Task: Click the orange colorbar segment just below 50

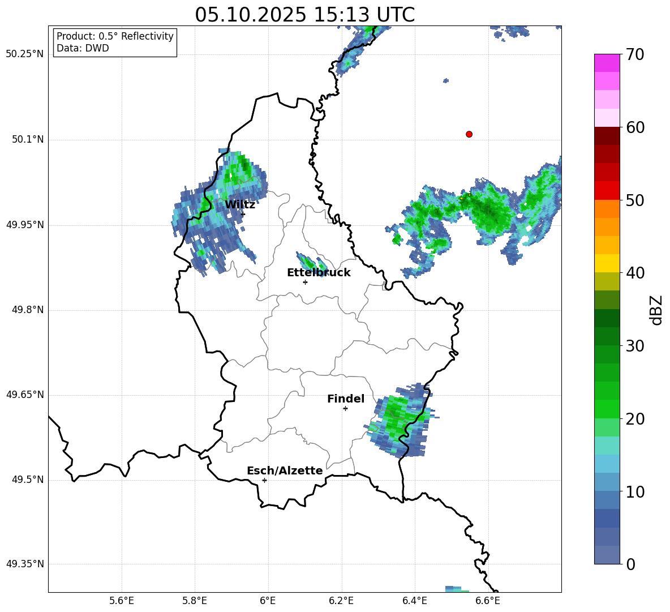Action: [607, 209]
